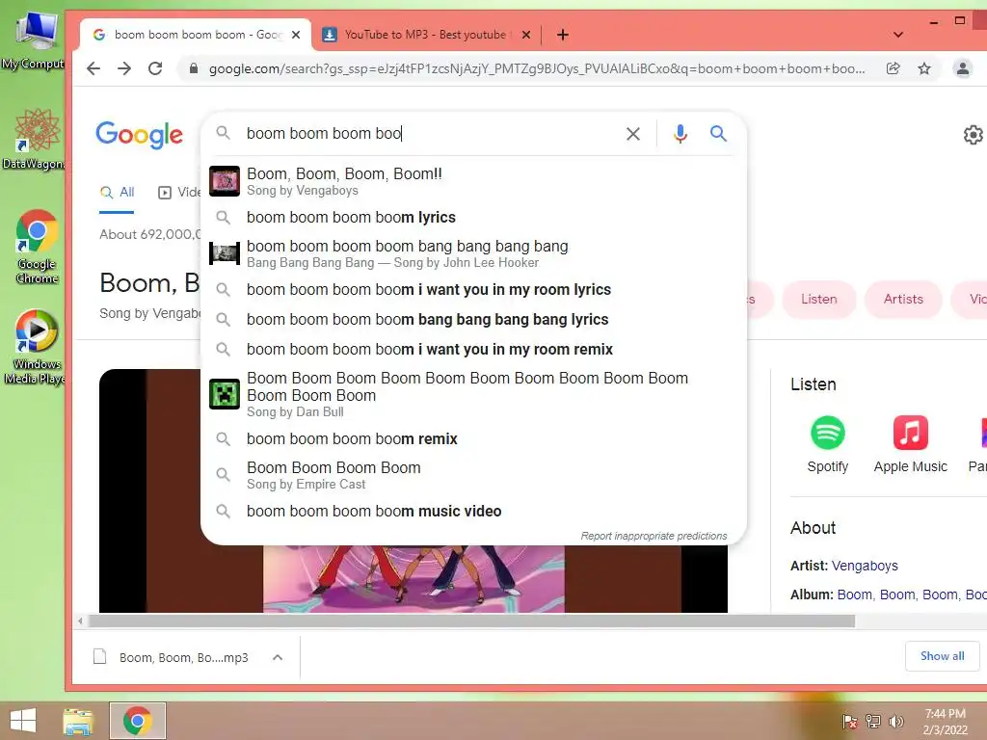
Task: Reload the current page
Action: point(155,68)
